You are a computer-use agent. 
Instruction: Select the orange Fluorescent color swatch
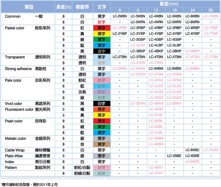(x=102, y=109)
